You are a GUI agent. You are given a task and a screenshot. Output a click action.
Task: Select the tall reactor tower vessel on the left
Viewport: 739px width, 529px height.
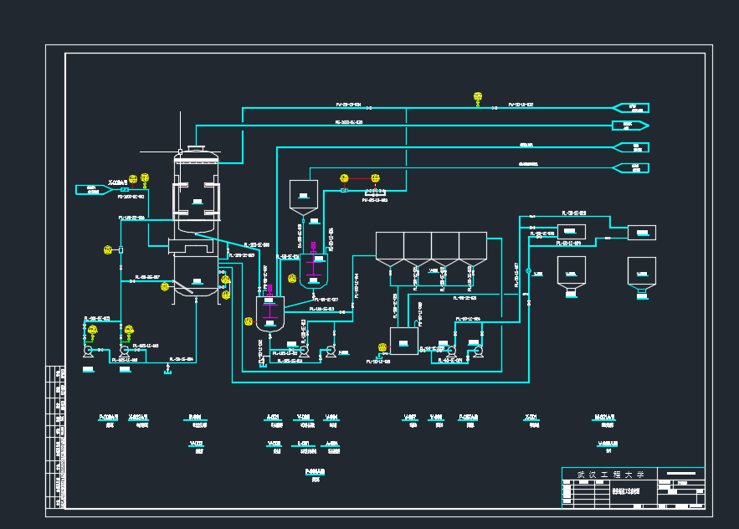pyautogui.click(x=197, y=224)
